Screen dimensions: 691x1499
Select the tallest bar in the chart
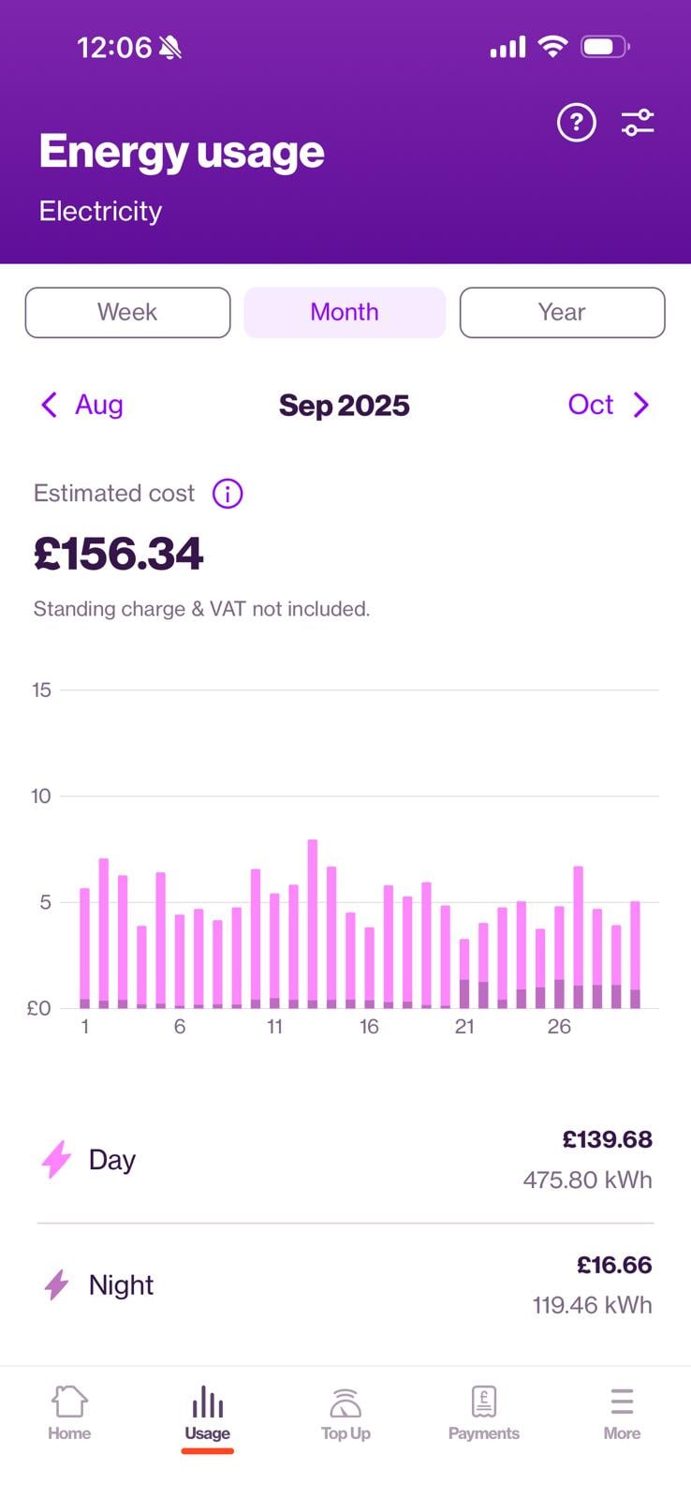(x=313, y=923)
